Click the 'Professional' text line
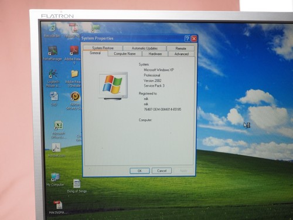Screen dimensions: 293x220 [152, 75]
